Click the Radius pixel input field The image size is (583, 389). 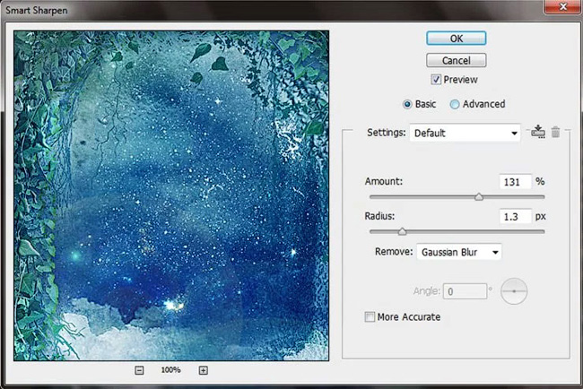(516, 216)
